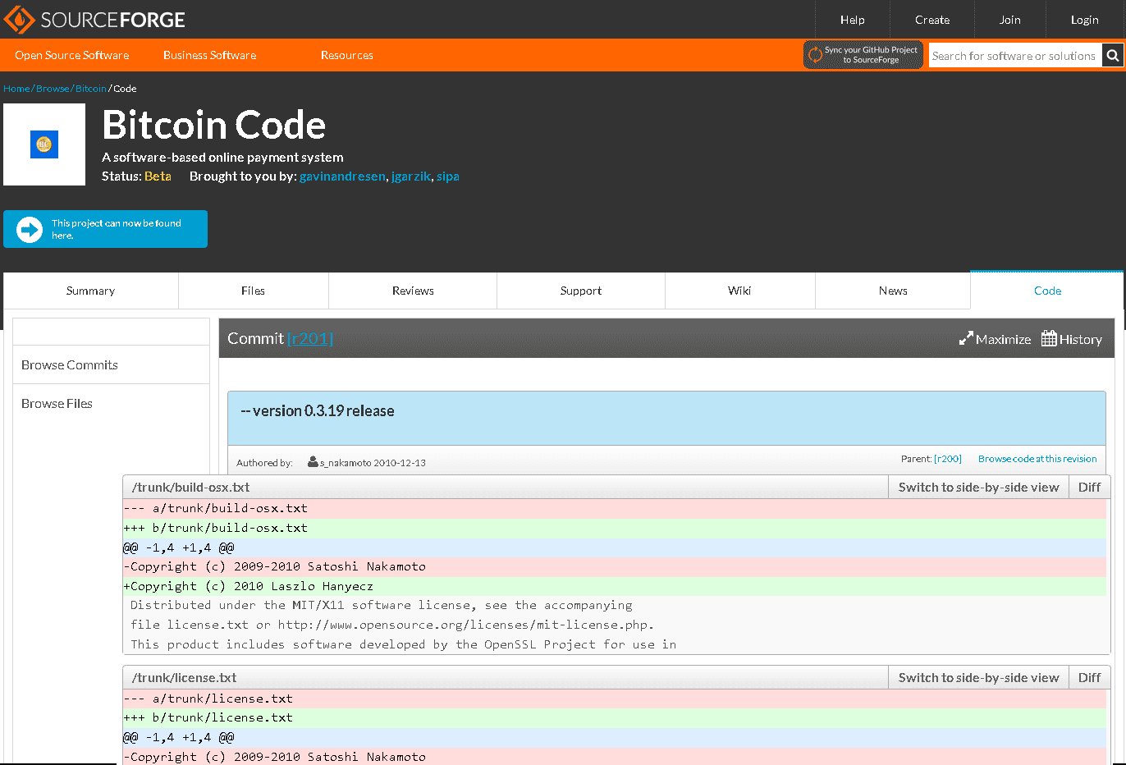Switch build-osx.txt to side-by-side view
The height and width of the screenshot is (765, 1126).
pyautogui.click(x=978, y=487)
